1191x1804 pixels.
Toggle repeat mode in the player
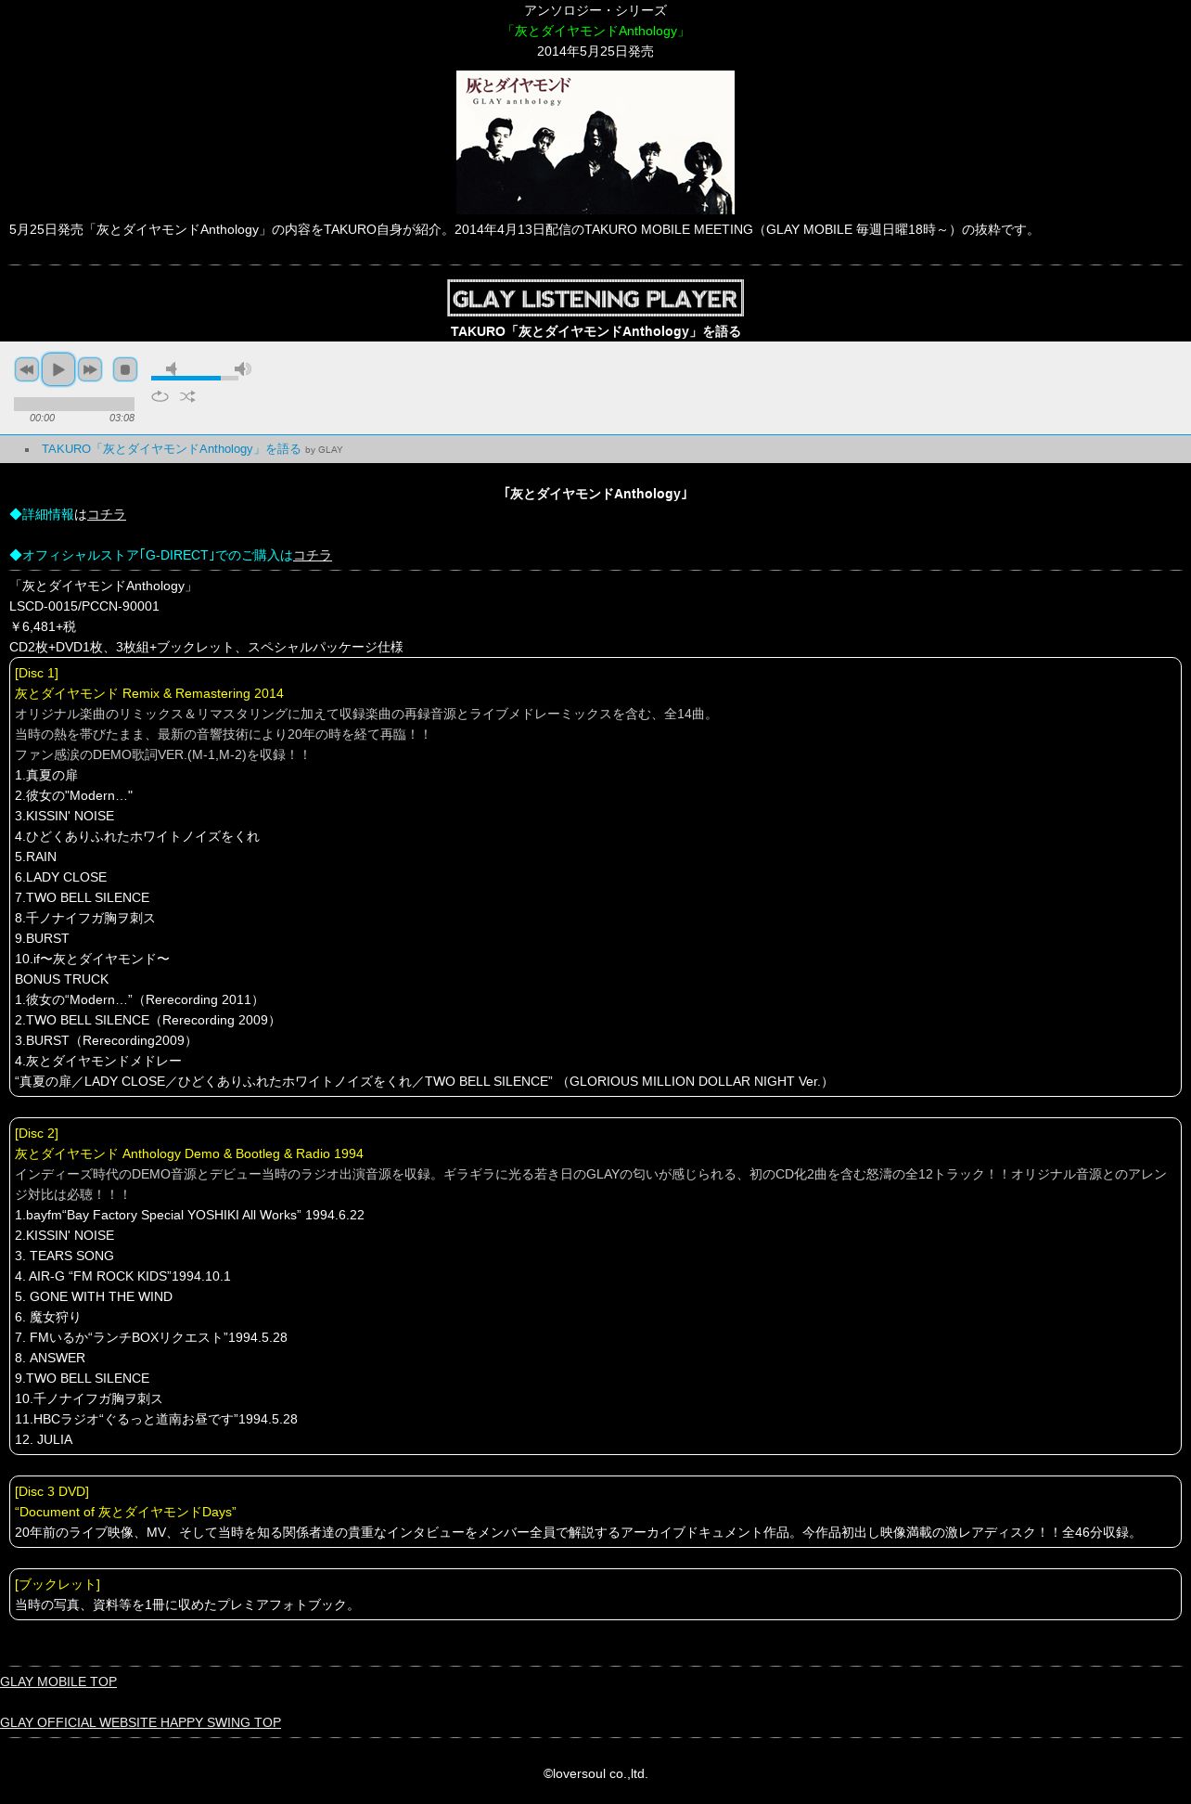pyautogui.click(x=160, y=396)
